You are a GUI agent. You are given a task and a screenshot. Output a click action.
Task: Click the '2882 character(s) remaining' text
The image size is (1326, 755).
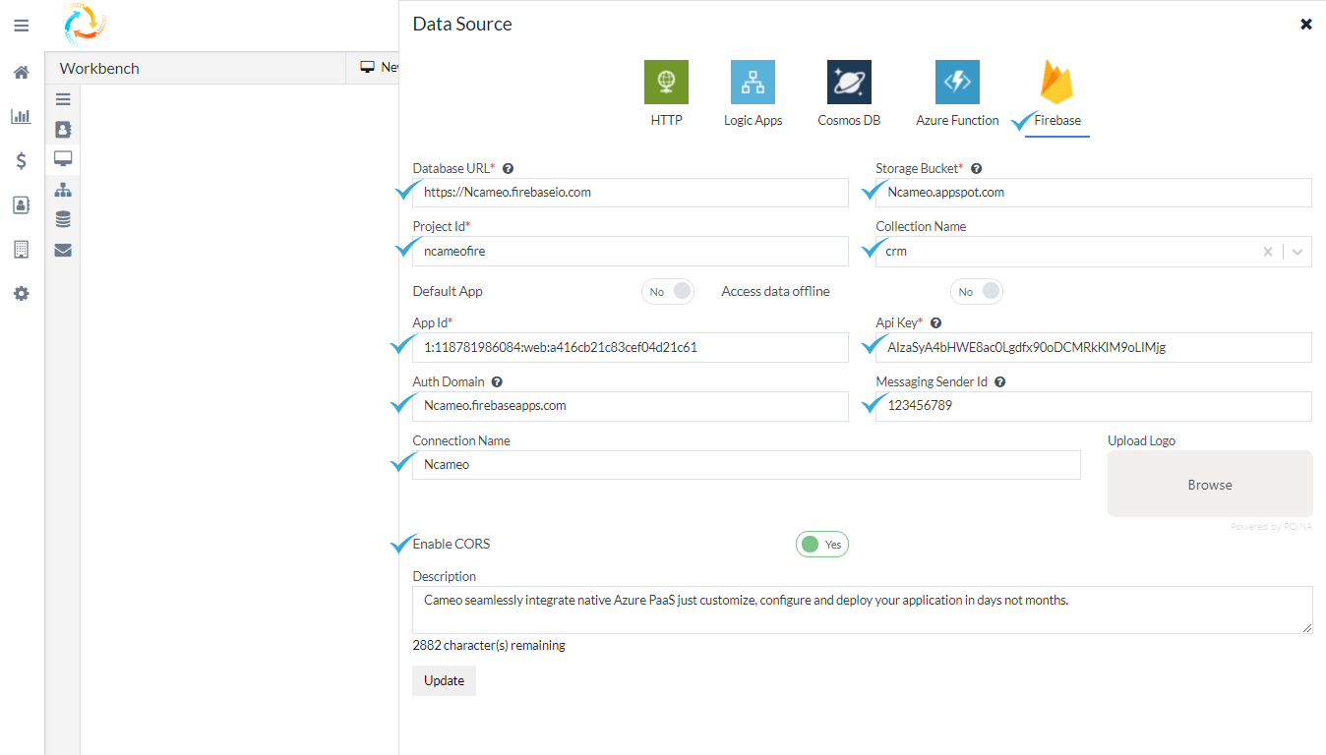(x=489, y=646)
